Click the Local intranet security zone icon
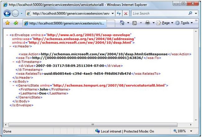The height and width of the screenshot is (137, 202). [98, 131]
